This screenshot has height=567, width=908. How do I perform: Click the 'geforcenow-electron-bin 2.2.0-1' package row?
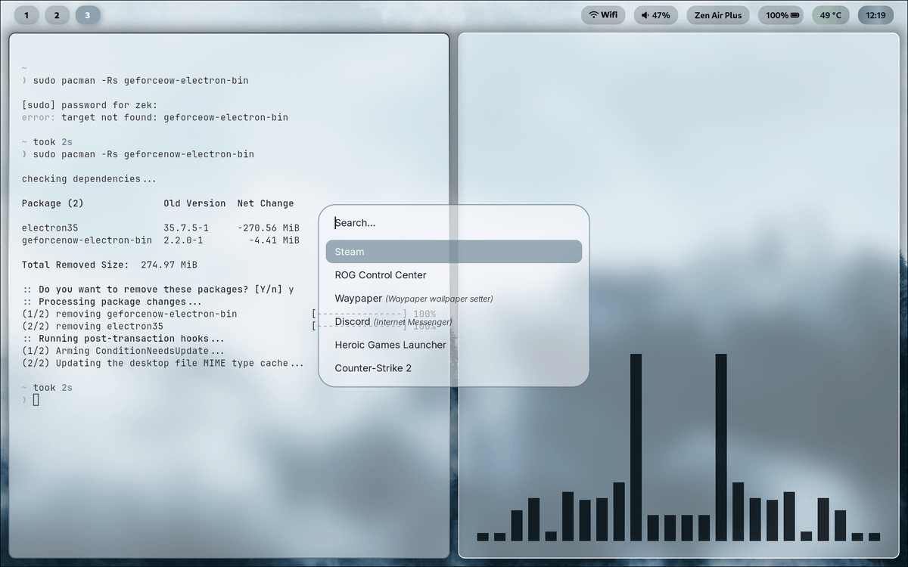160,240
